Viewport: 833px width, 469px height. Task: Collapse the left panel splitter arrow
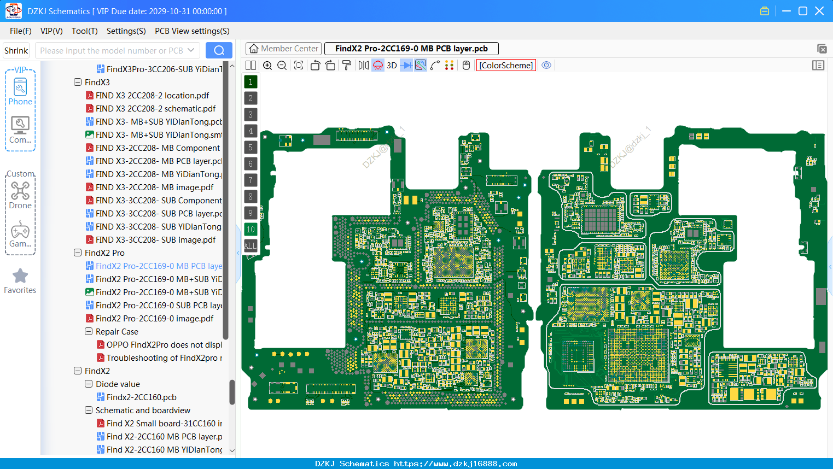pos(238,253)
